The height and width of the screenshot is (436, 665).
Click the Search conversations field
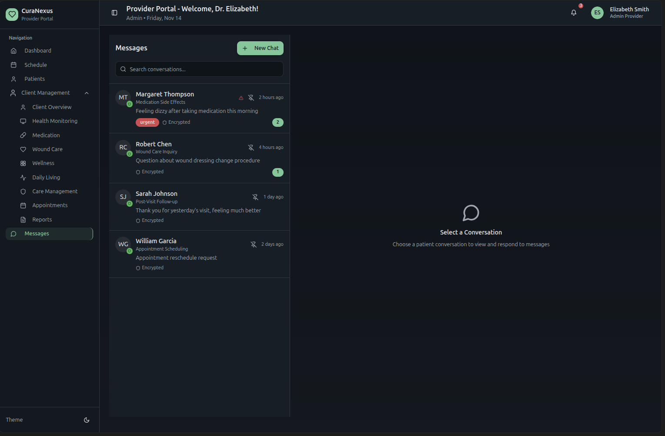[x=199, y=69]
